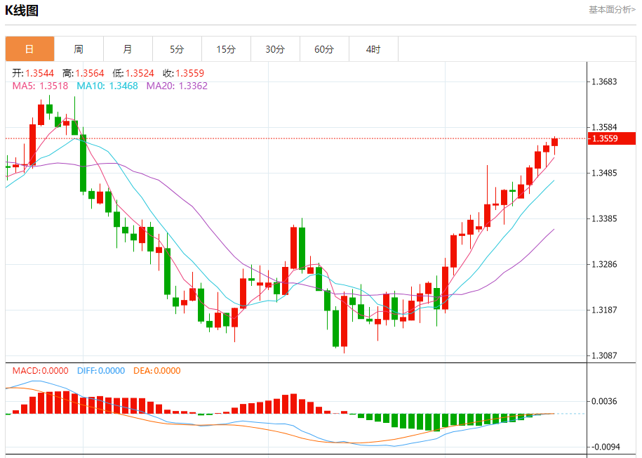Image resolution: width=642 pixels, height=458 pixels.
Task: Open the 5分 interval tab
Action: tap(177, 48)
